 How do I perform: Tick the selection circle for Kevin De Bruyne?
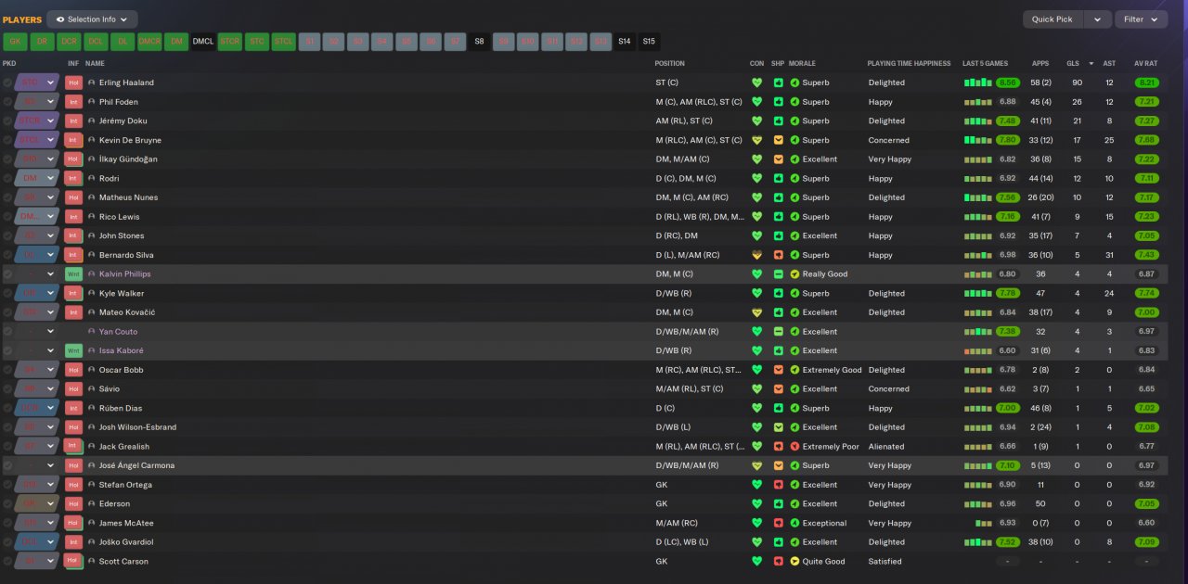7,140
